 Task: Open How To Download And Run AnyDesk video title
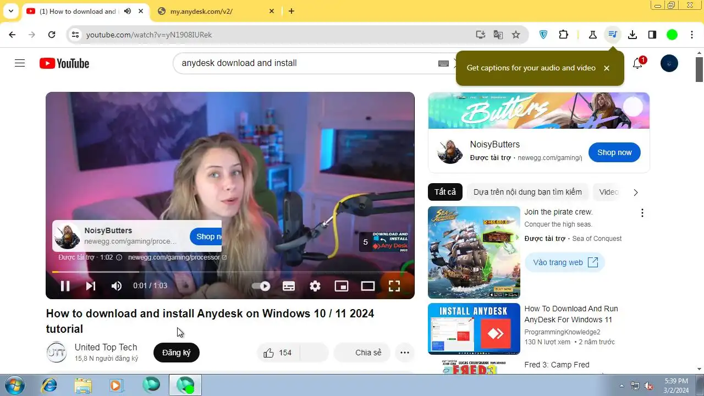[x=571, y=314]
